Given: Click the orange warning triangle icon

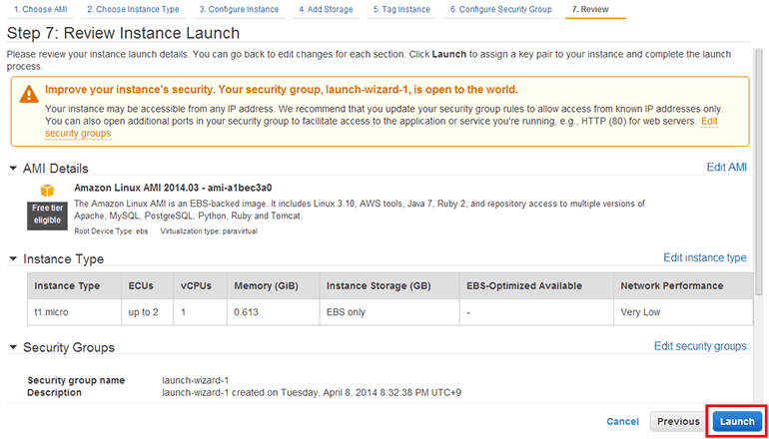Looking at the screenshot, I should [27, 92].
